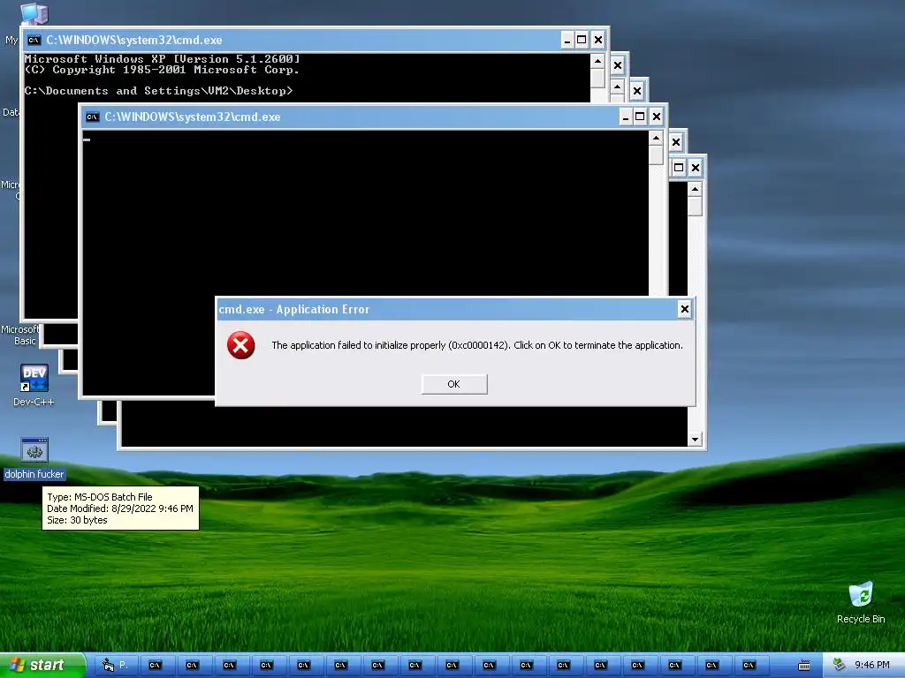Image resolution: width=905 pixels, height=678 pixels.
Task: Click the error message text in dialog
Action: (476, 345)
